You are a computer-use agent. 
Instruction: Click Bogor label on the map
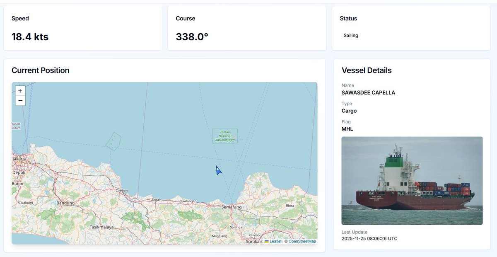click(17, 183)
